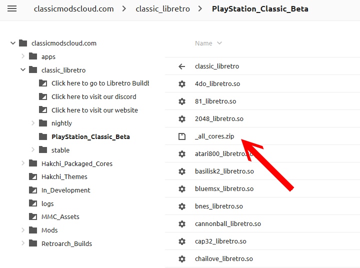Open file chailove_libretro.so
The image size is (360, 268).
pos(224,259)
